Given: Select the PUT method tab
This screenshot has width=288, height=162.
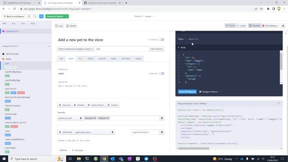Looking at the screenshot, I should pyautogui.click(x=81, y=58).
